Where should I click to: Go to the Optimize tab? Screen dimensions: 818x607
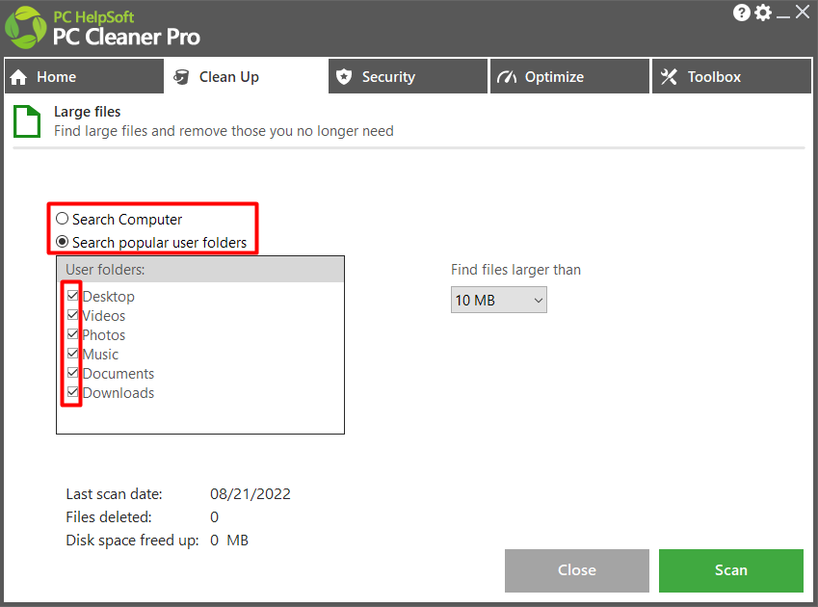(569, 77)
